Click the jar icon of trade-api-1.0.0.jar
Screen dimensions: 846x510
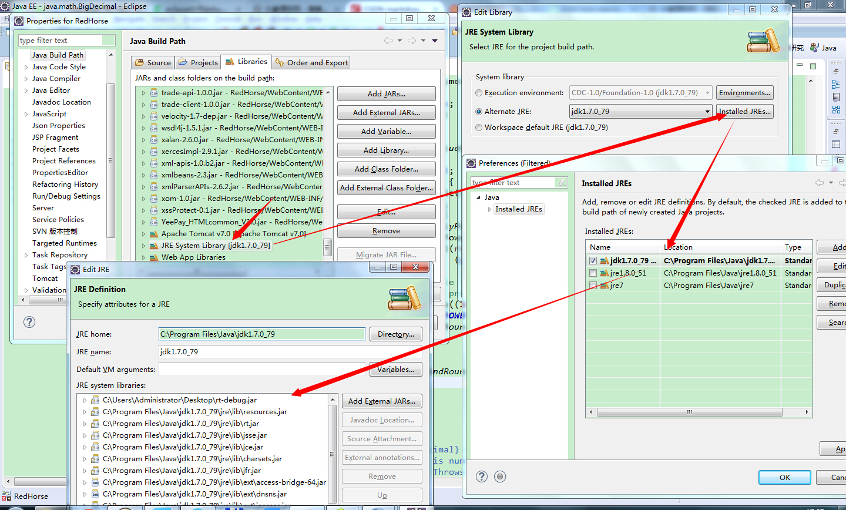pos(154,93)
